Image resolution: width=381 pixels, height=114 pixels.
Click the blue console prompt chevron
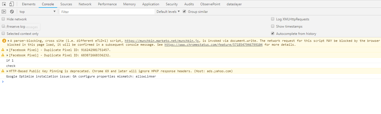tap(3, 82)
